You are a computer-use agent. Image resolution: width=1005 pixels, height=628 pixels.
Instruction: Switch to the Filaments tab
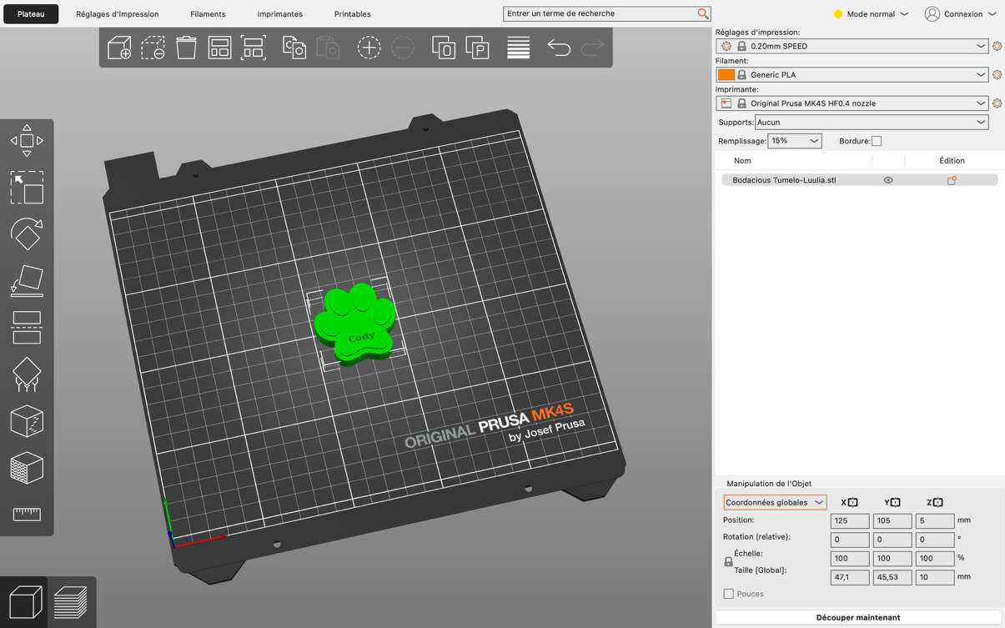tap(208, 14)
